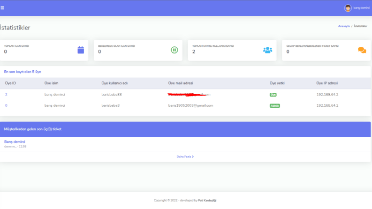Click the İstatistikler breadcrumb text
Image resolution: width=372 pixels, height=209 pixels.
click(360, 26)
